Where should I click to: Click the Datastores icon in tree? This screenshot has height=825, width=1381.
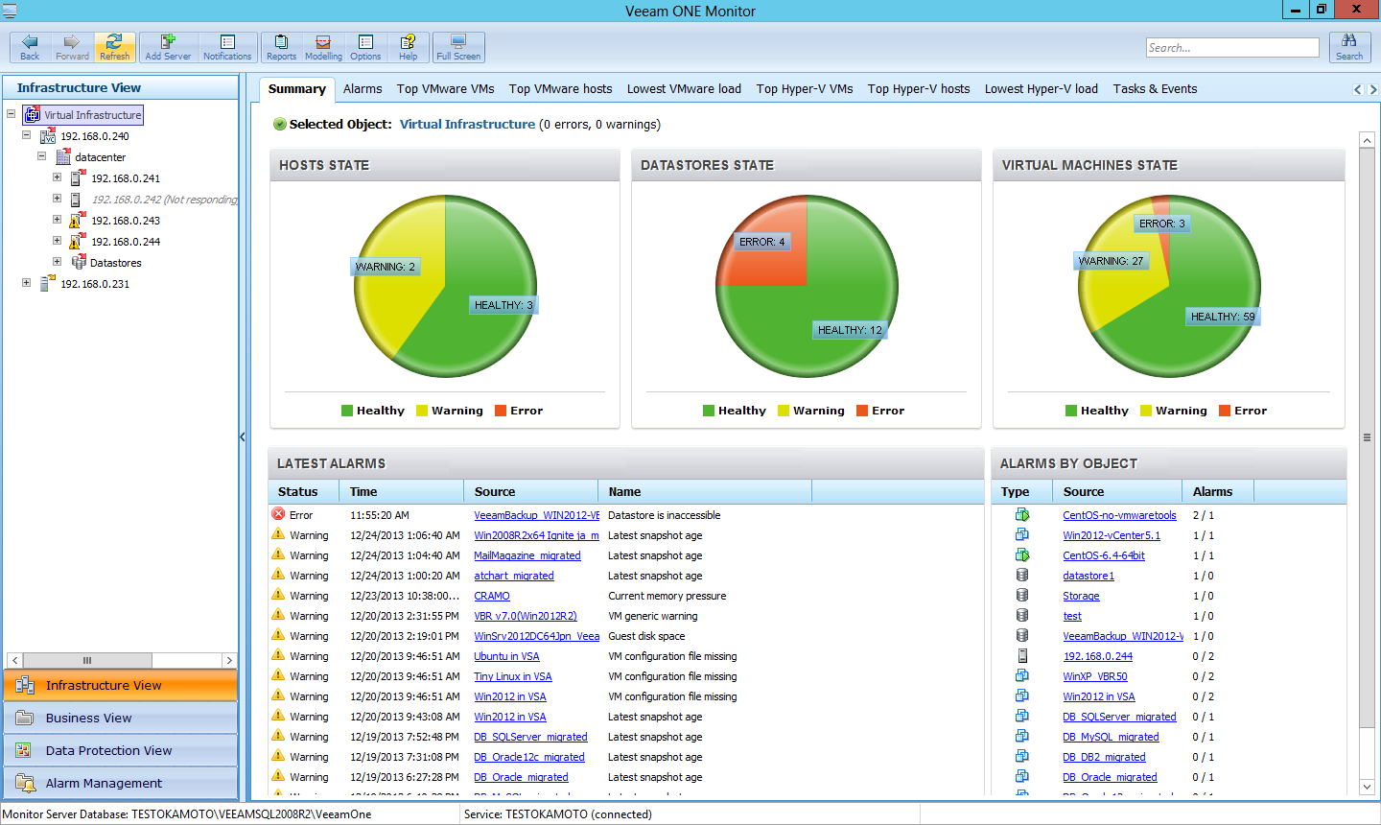[x=79, y=262]
